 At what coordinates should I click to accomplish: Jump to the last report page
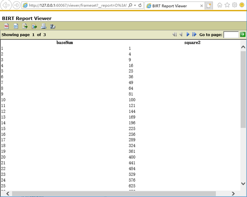(x=194, y=35)
